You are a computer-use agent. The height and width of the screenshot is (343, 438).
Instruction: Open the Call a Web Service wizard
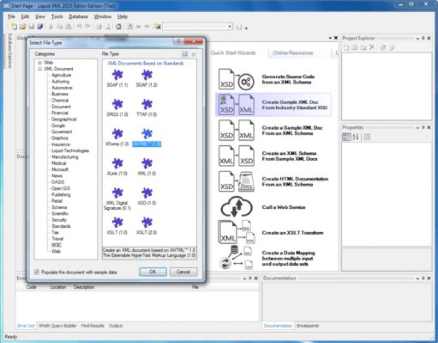tap(235, 207)
